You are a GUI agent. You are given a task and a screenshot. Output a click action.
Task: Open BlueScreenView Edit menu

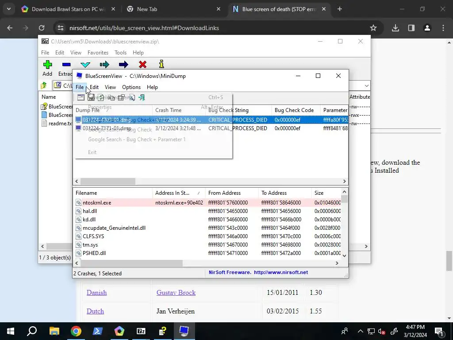pos(94,87)
